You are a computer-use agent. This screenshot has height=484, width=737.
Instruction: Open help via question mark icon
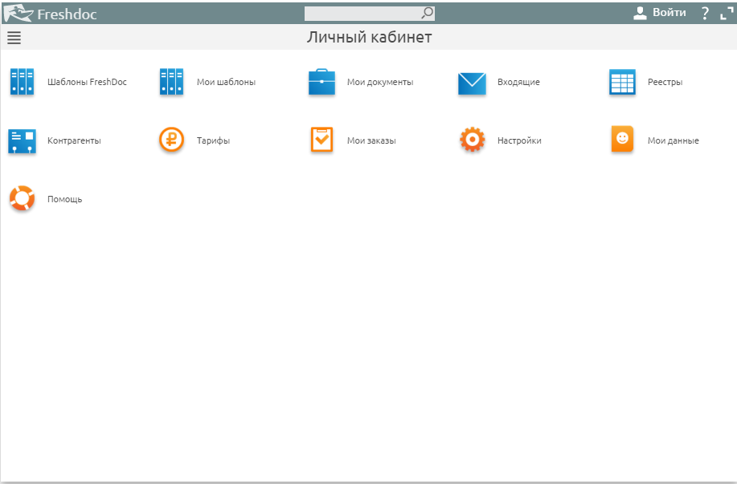[705, 13]
